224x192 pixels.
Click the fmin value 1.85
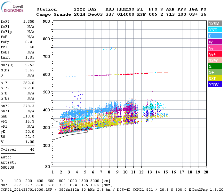click(30, 57)
